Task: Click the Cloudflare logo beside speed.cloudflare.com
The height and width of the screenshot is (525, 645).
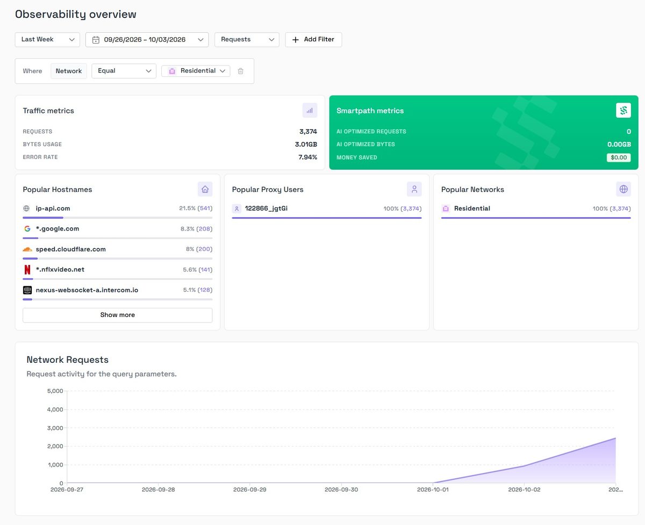Action: click(x=27, y=249)
